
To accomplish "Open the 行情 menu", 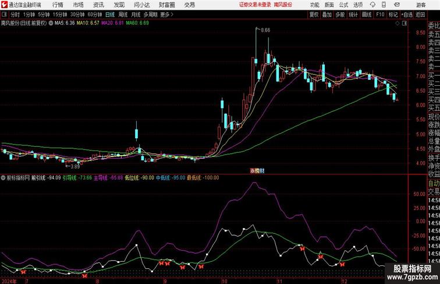I will click(58, 5).
